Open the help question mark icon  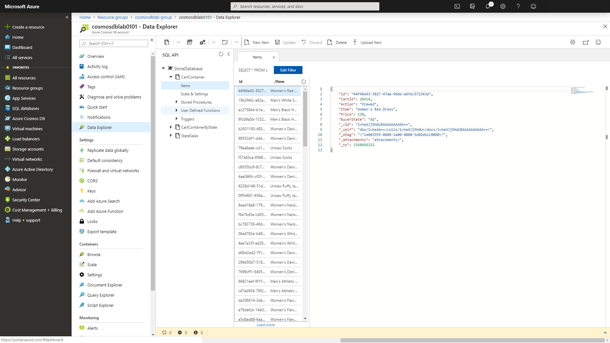518,6
